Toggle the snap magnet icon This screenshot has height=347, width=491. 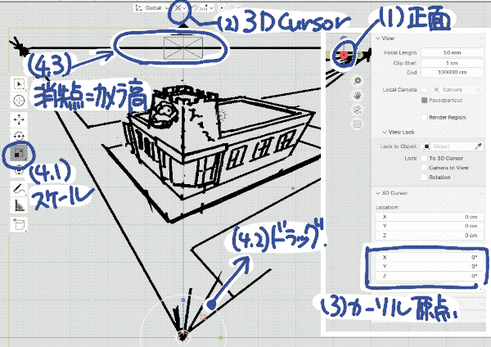[x=194, y=8]
